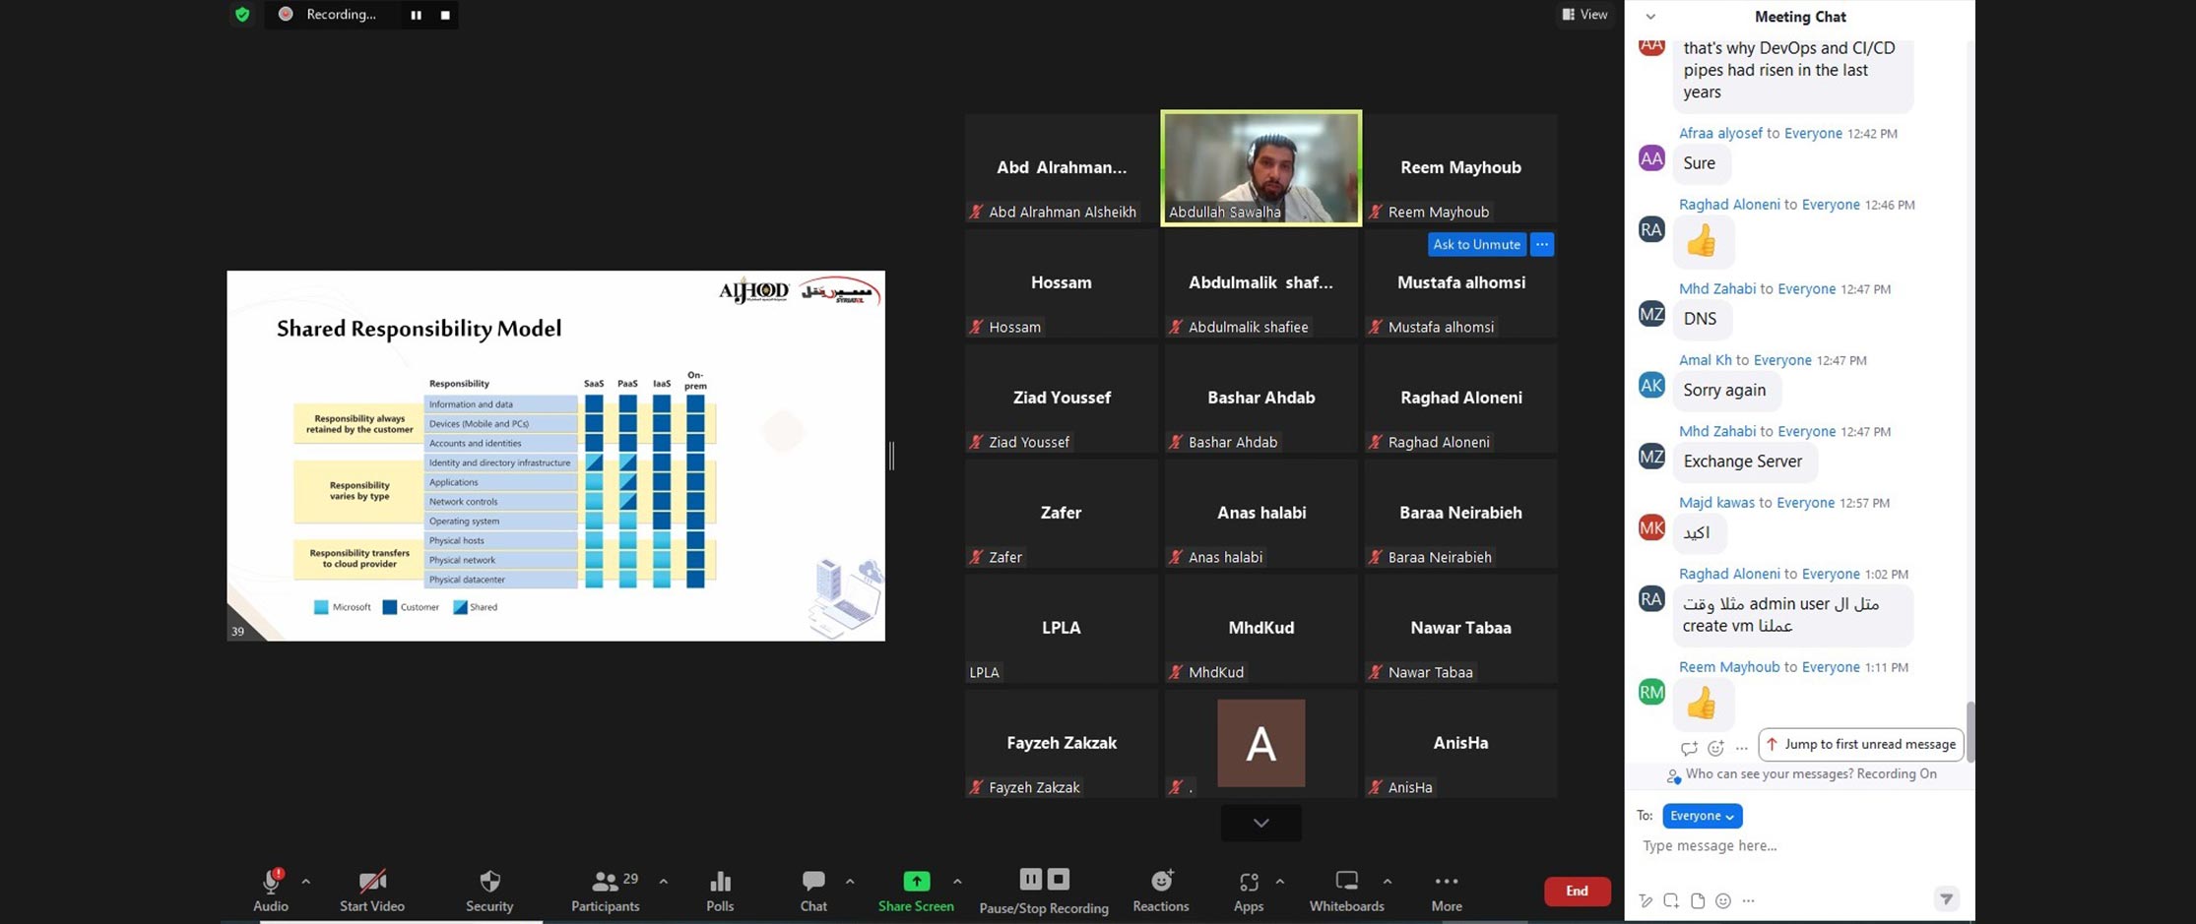Pause the recording at top bar
2196x924 pixels.
(417, 15)
